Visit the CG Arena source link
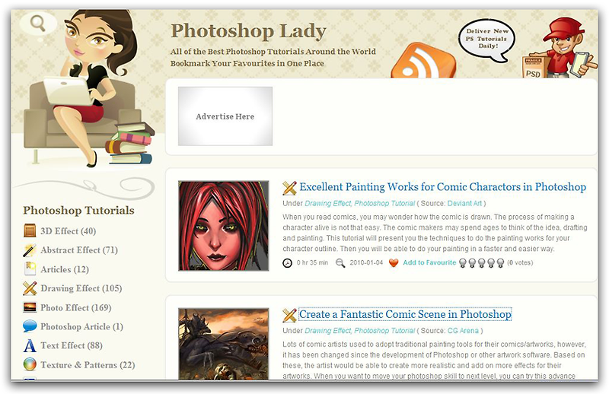Image resolution: width=609 pixels, height=394 pixels. pyautogui.click(x=463, y=331)
